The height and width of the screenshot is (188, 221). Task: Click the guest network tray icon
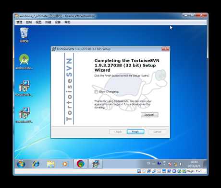click(x=176, y=164)
